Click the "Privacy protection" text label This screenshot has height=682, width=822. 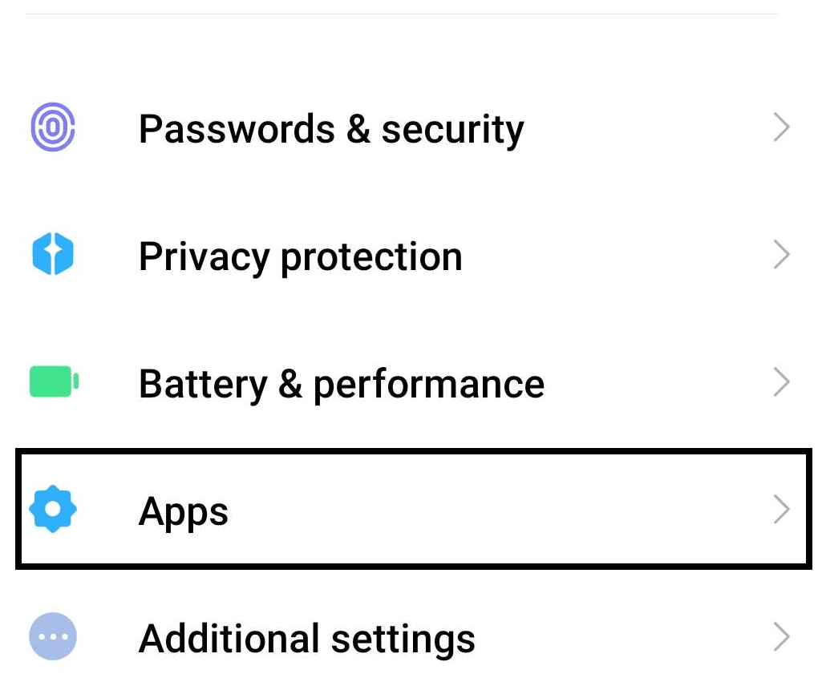301,257
